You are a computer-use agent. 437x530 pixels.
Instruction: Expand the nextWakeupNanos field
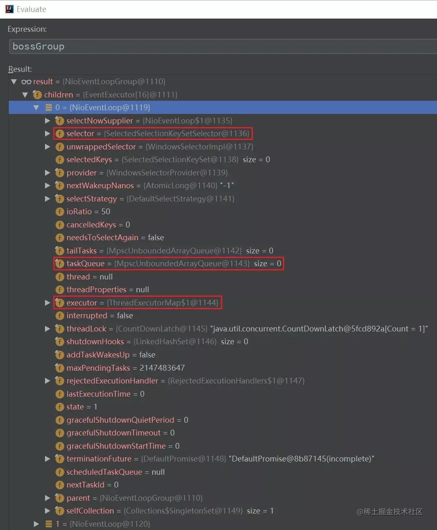[47, 186]
